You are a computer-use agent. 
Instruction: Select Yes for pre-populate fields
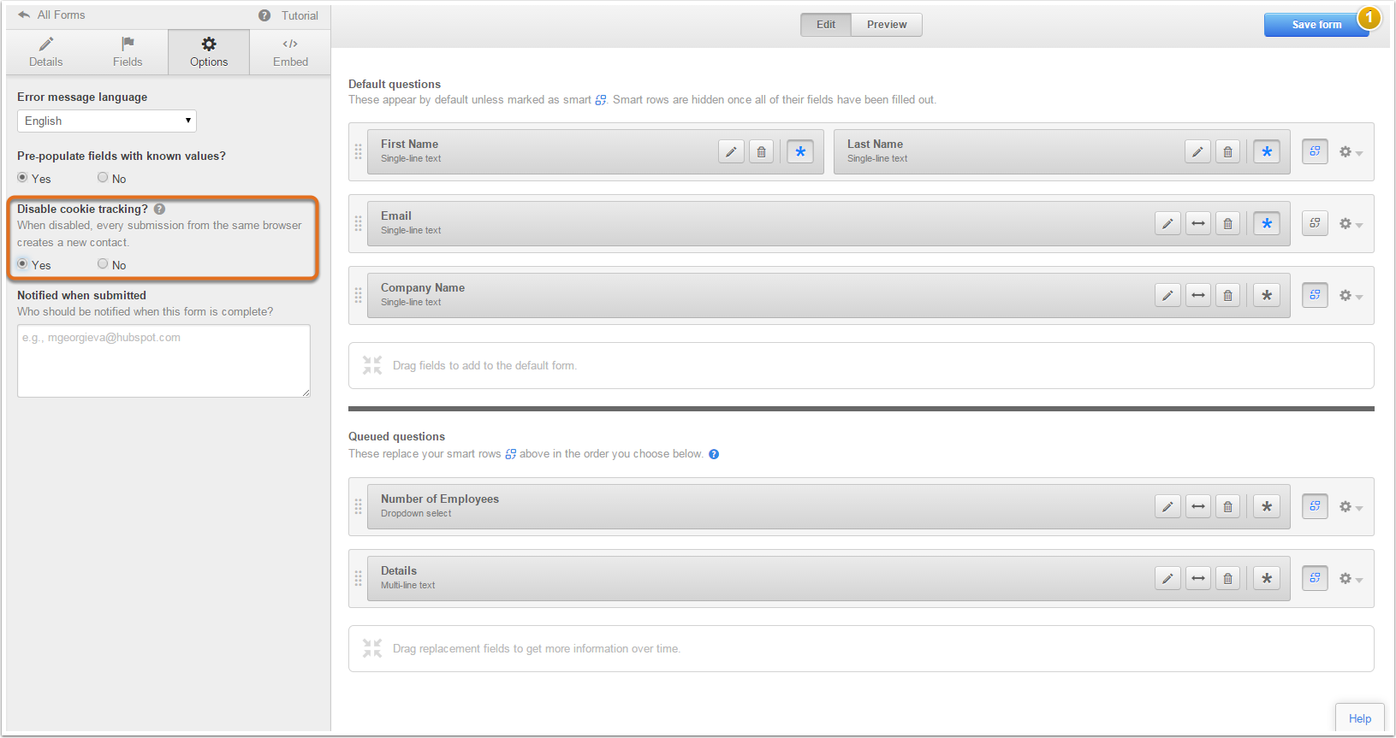pyautogui.click(x=22, y=178)
